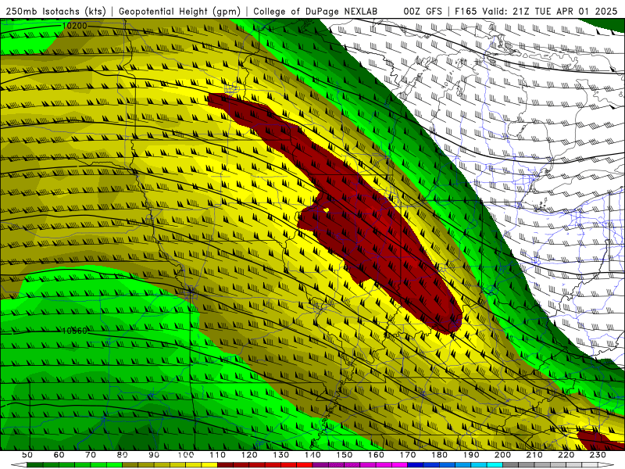The image size is (625, 469).
Task: Click the 80 kt value on color scale
Action: [122, 455]
